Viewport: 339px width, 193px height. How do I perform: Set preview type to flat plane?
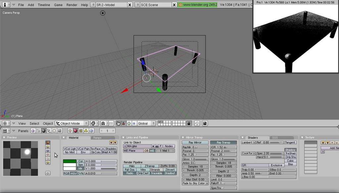tap(48, 143)
